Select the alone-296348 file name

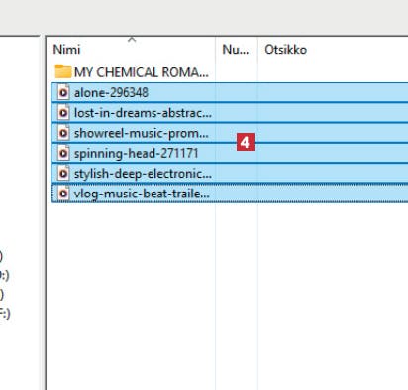111,93
